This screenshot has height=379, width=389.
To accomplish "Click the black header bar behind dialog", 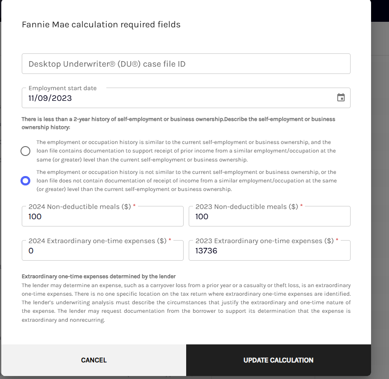I will [x=380, y=11].
